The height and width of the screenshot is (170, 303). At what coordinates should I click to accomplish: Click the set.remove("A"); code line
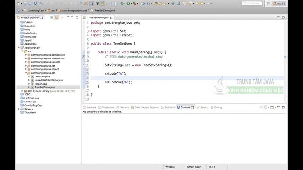[x=118, y=82]
